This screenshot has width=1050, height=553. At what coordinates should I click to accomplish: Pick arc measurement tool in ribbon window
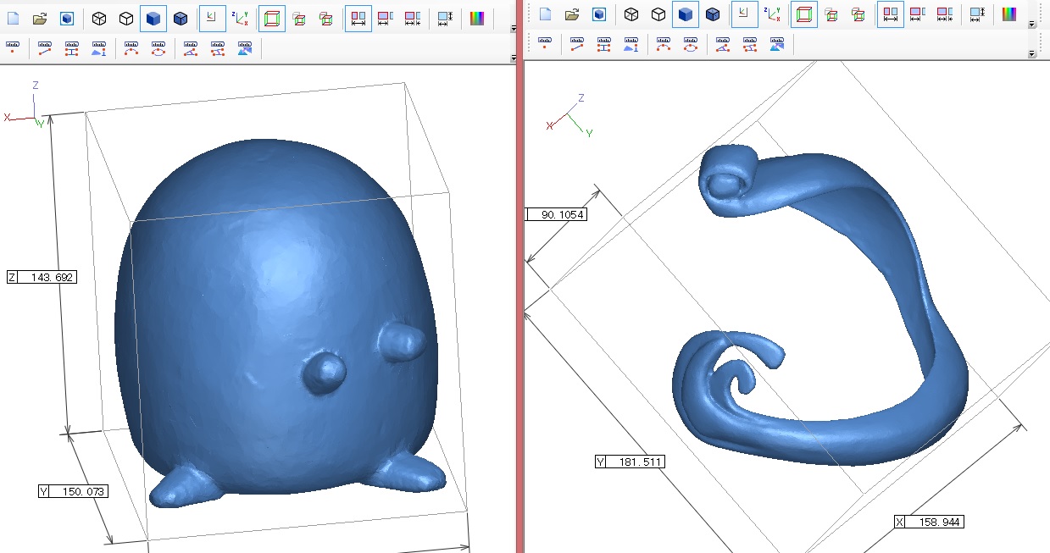point(664,44)
